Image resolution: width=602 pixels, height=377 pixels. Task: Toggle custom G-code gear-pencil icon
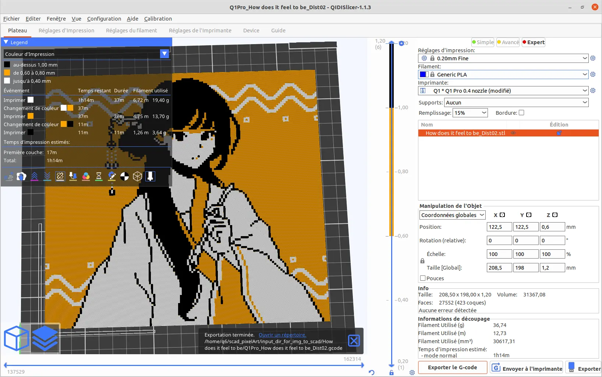pos(112,177)
